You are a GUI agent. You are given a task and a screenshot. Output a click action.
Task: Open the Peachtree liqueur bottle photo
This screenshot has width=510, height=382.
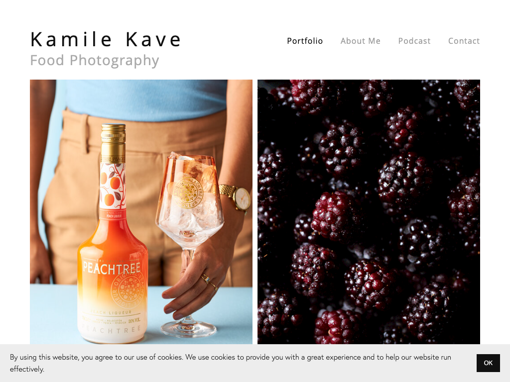click(141, 212)
